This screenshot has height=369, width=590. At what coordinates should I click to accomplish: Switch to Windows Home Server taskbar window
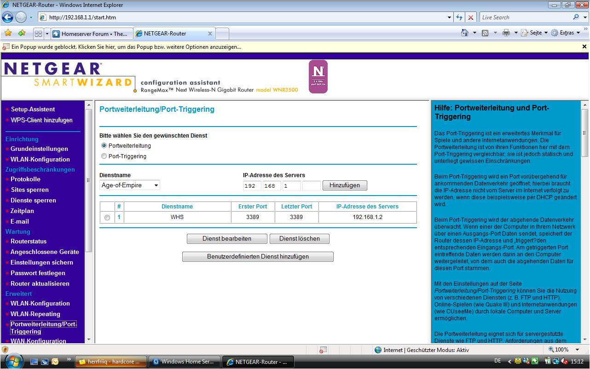(x=185, y=362)
